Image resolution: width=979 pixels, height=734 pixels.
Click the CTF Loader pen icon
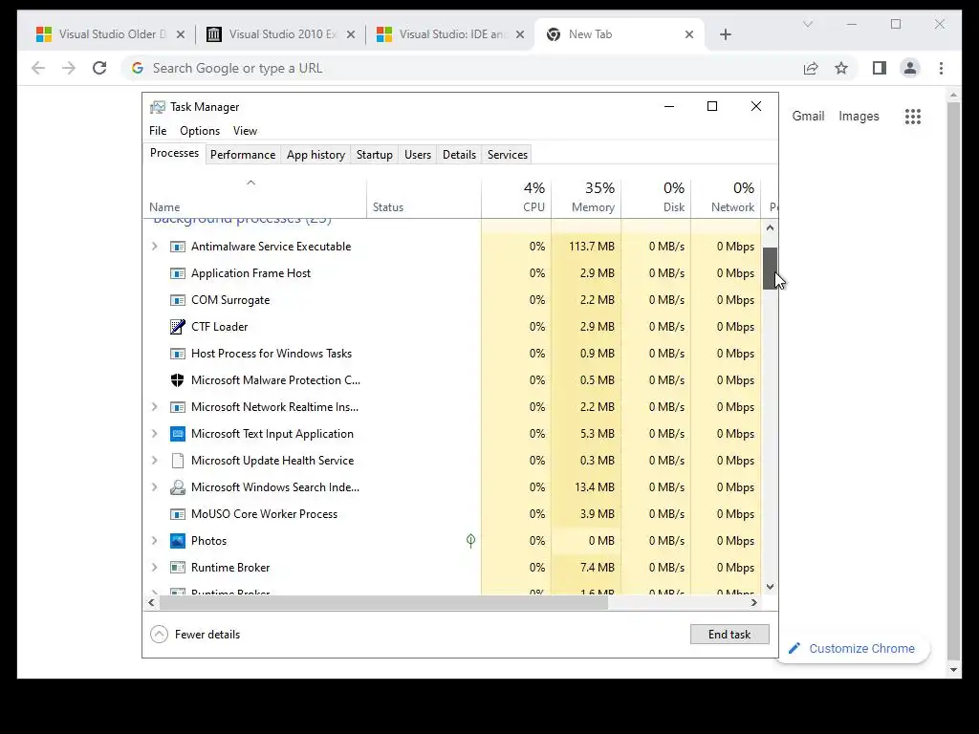pyautogui.click(x=177, y=327)
